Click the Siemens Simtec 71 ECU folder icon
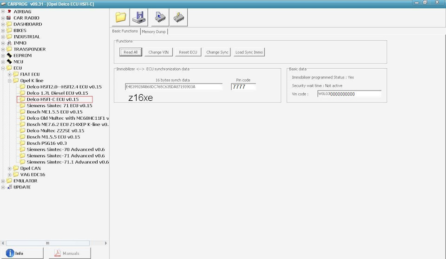 [x=22, y=105]
